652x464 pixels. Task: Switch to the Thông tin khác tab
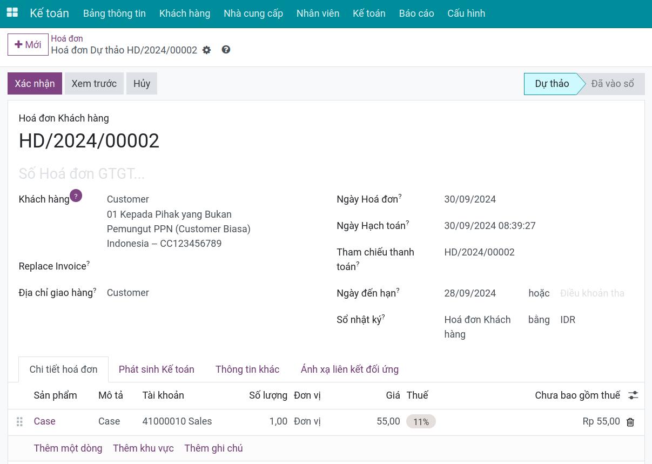pos(247,369)
